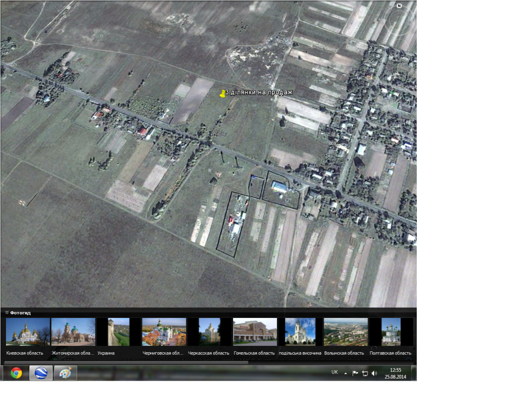
Task: Click the подільська височина link label
Action: 300,353
